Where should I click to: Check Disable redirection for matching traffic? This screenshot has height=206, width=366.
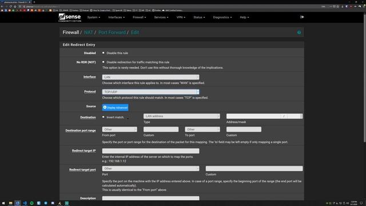point(103,62)
